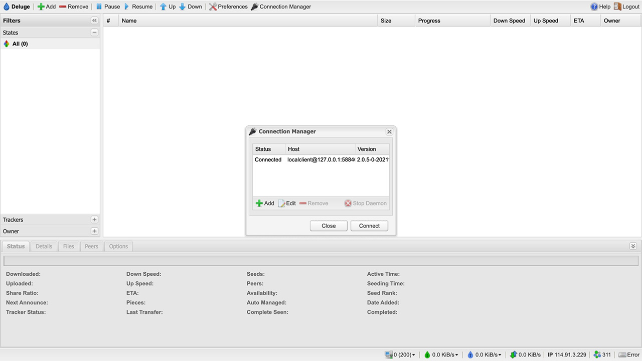Click the Connect button in the dialog
642x361 pixels.
tap(369, 226)
